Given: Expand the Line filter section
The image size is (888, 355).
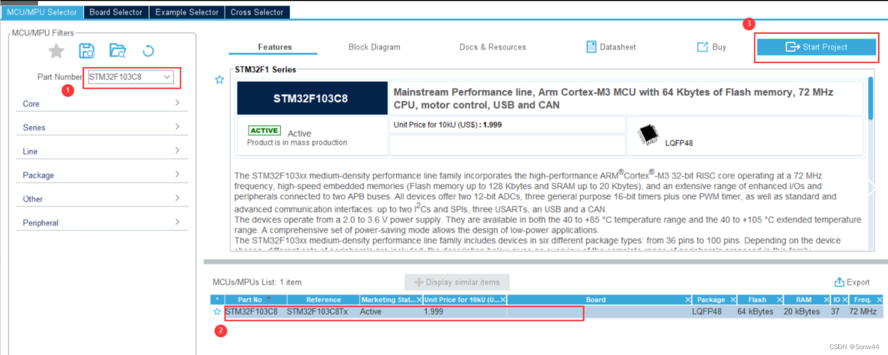Looking at the screenshot, I should click(x=102, y=151).
